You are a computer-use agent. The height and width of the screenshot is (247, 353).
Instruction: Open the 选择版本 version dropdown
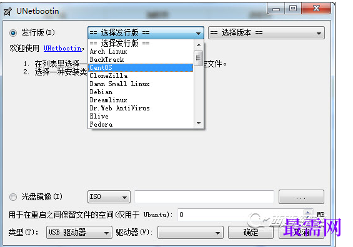[266, 33]
